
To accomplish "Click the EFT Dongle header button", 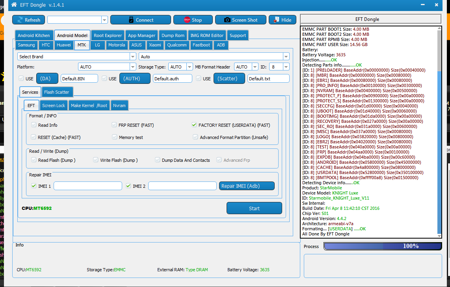I will coord(370,19).
